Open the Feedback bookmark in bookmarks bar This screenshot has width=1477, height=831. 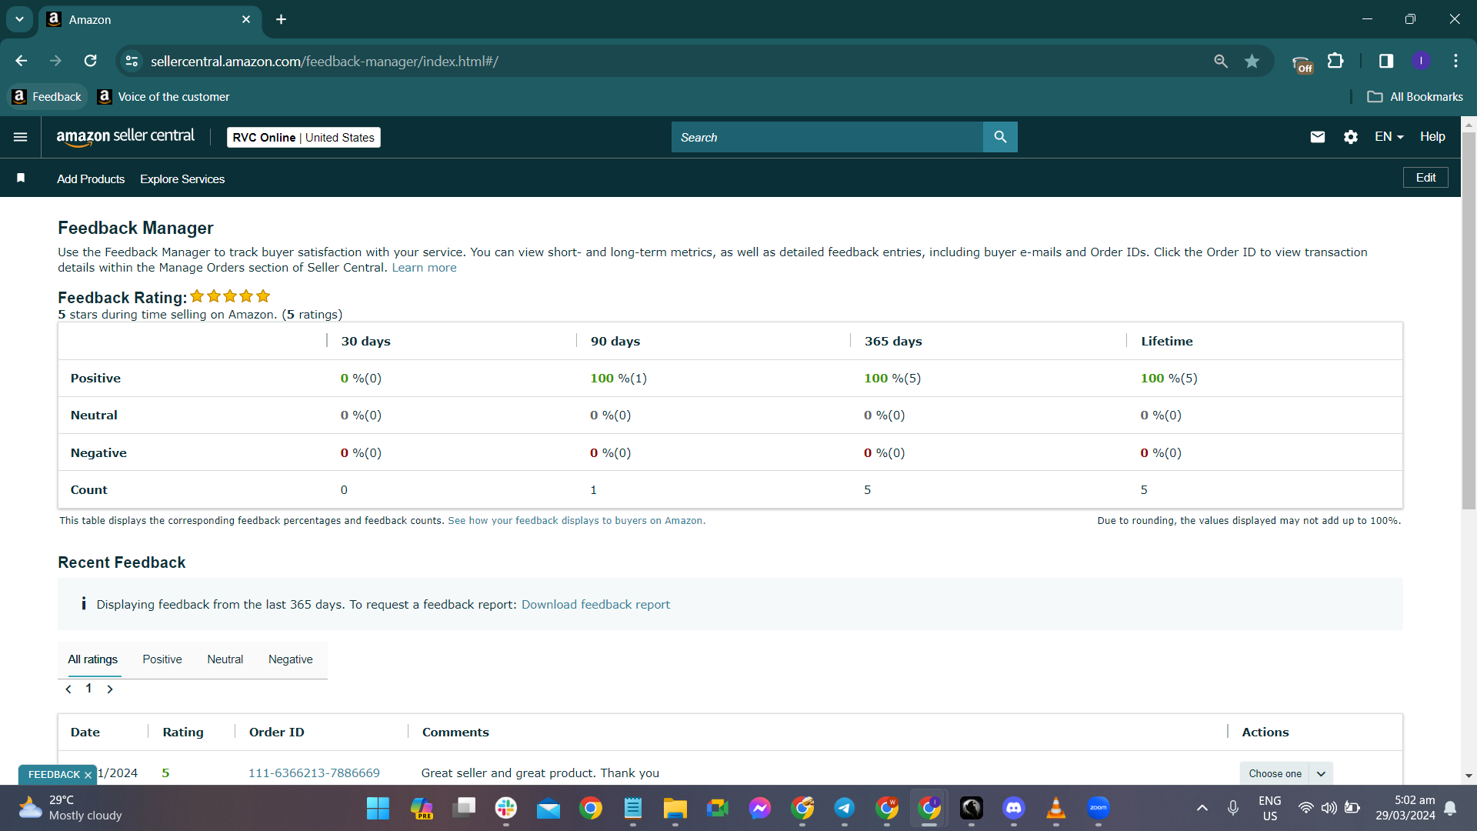tap(47, 97)
